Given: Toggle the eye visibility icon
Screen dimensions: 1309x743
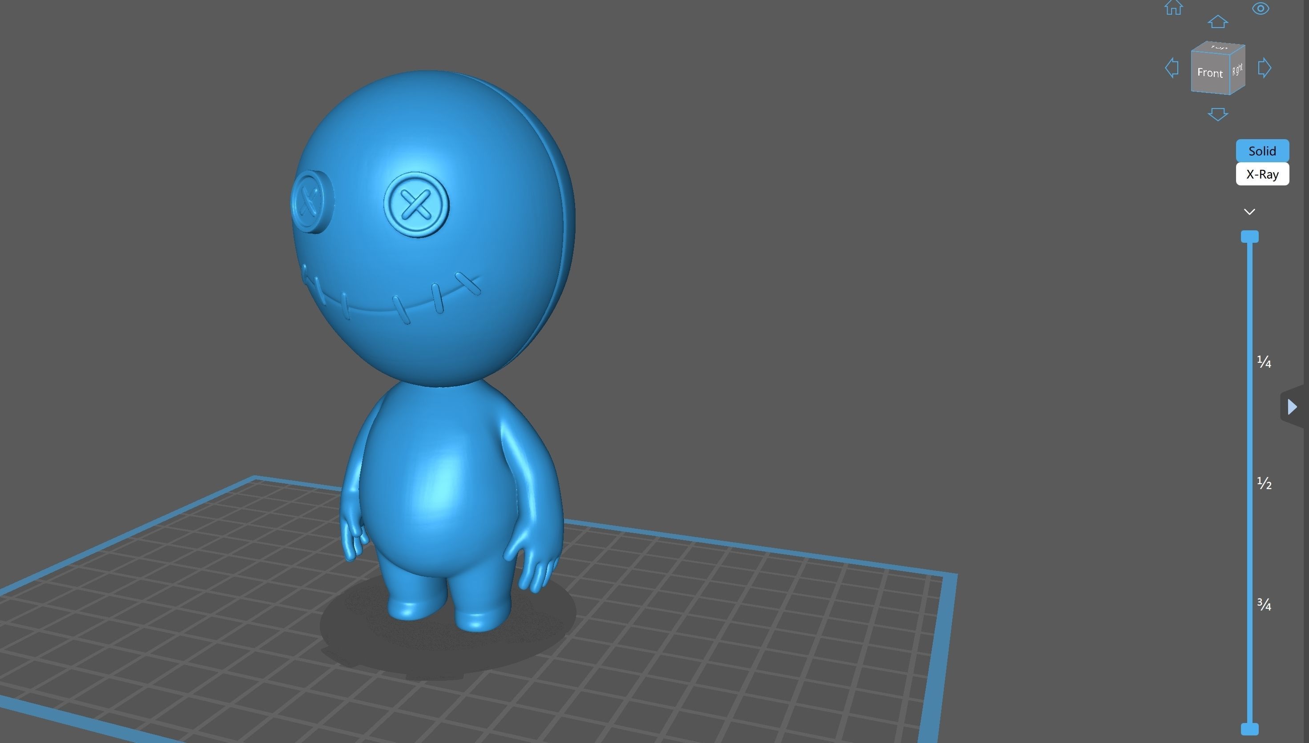Looking at the screenshot, I should [x=1260, y=9].
